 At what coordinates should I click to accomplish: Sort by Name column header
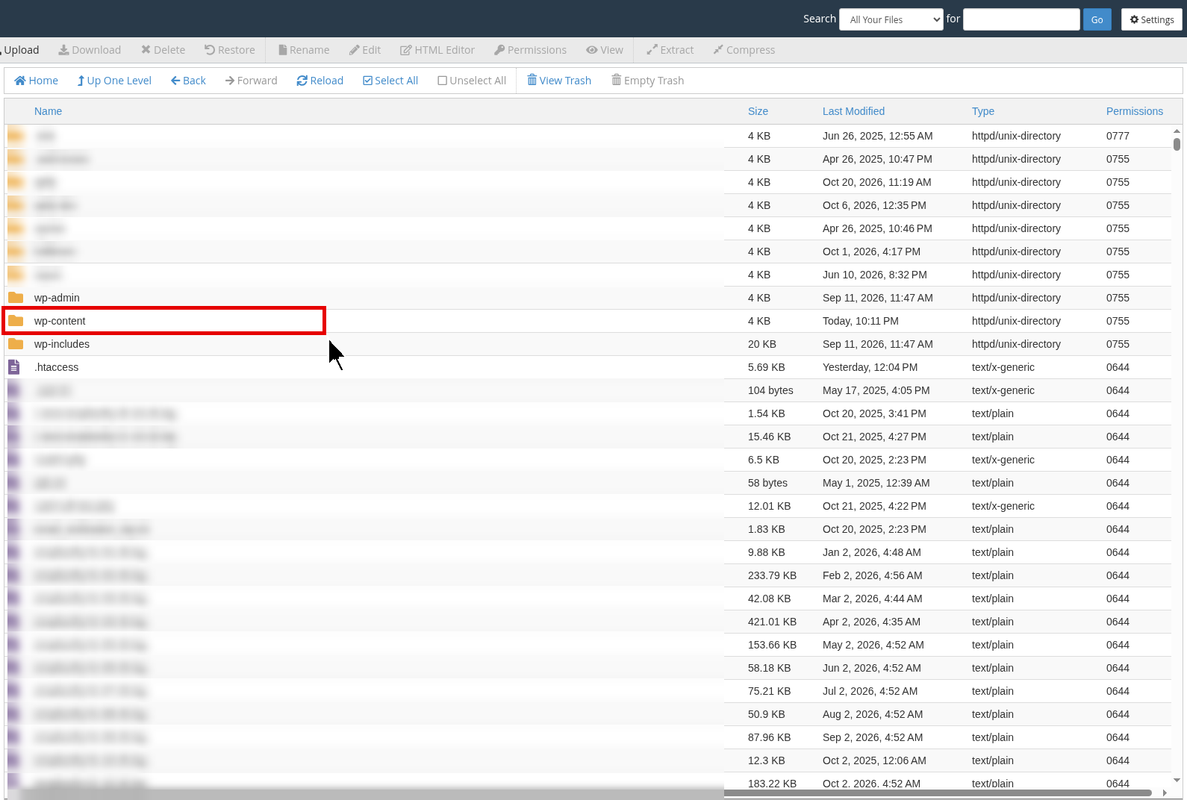coord(48,111)
